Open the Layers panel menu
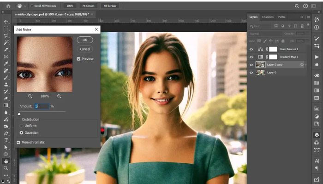This screenshot has width=323, height=184. [308, 17]
